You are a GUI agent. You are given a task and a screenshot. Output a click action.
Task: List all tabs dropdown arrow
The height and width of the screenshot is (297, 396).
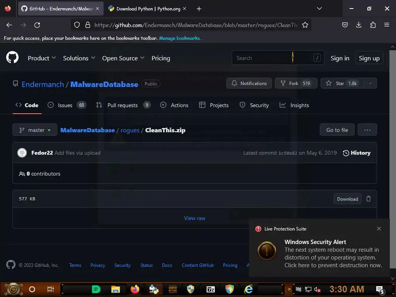coord(319,9)
